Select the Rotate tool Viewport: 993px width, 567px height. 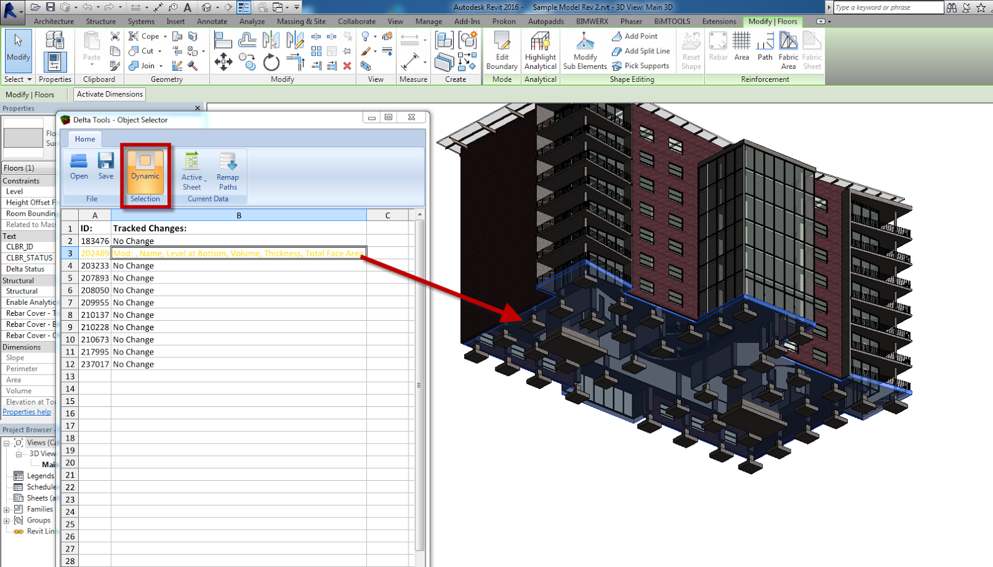pyautogui.click(x=270, y=62)
